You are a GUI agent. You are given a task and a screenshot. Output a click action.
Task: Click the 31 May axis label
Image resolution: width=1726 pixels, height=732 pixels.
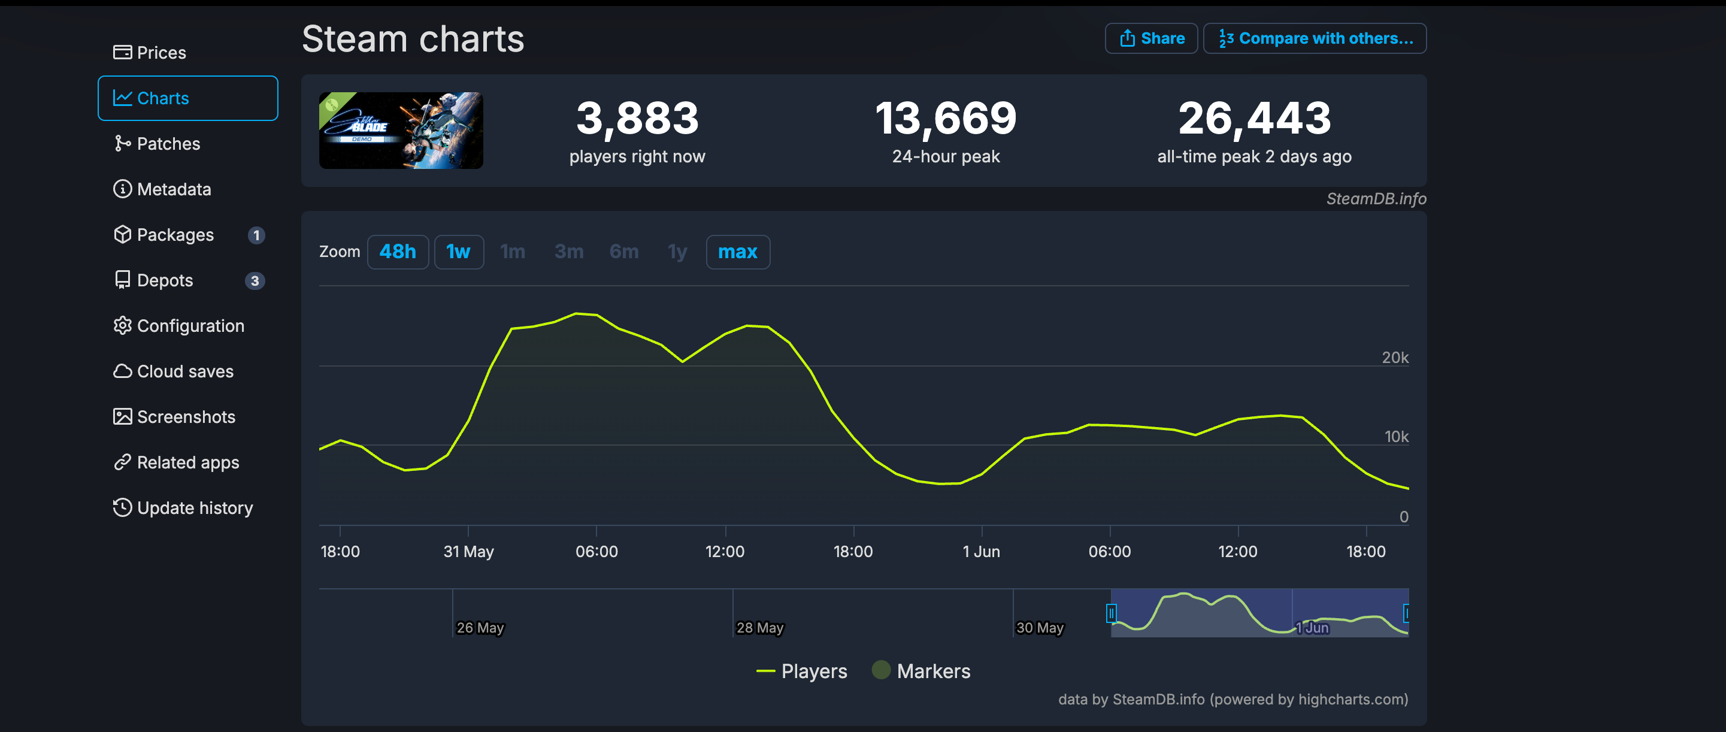468,552
